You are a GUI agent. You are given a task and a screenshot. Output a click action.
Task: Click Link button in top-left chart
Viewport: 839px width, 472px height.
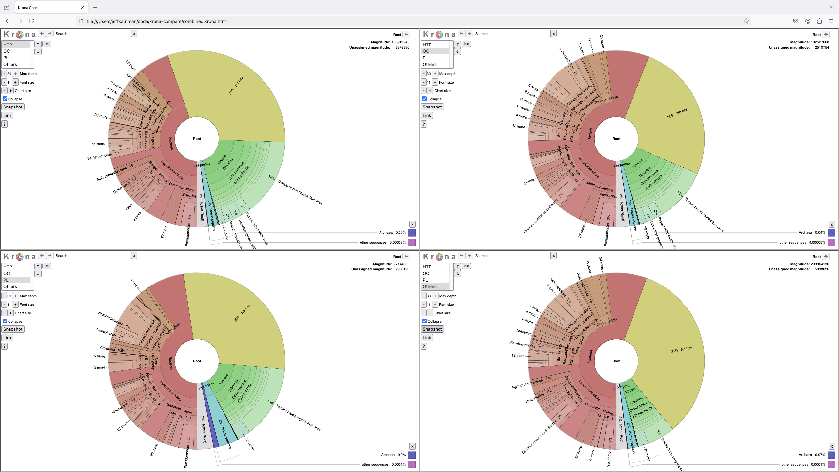[x=8, y=115]
